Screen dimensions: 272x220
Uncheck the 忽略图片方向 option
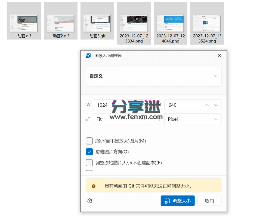89,152
